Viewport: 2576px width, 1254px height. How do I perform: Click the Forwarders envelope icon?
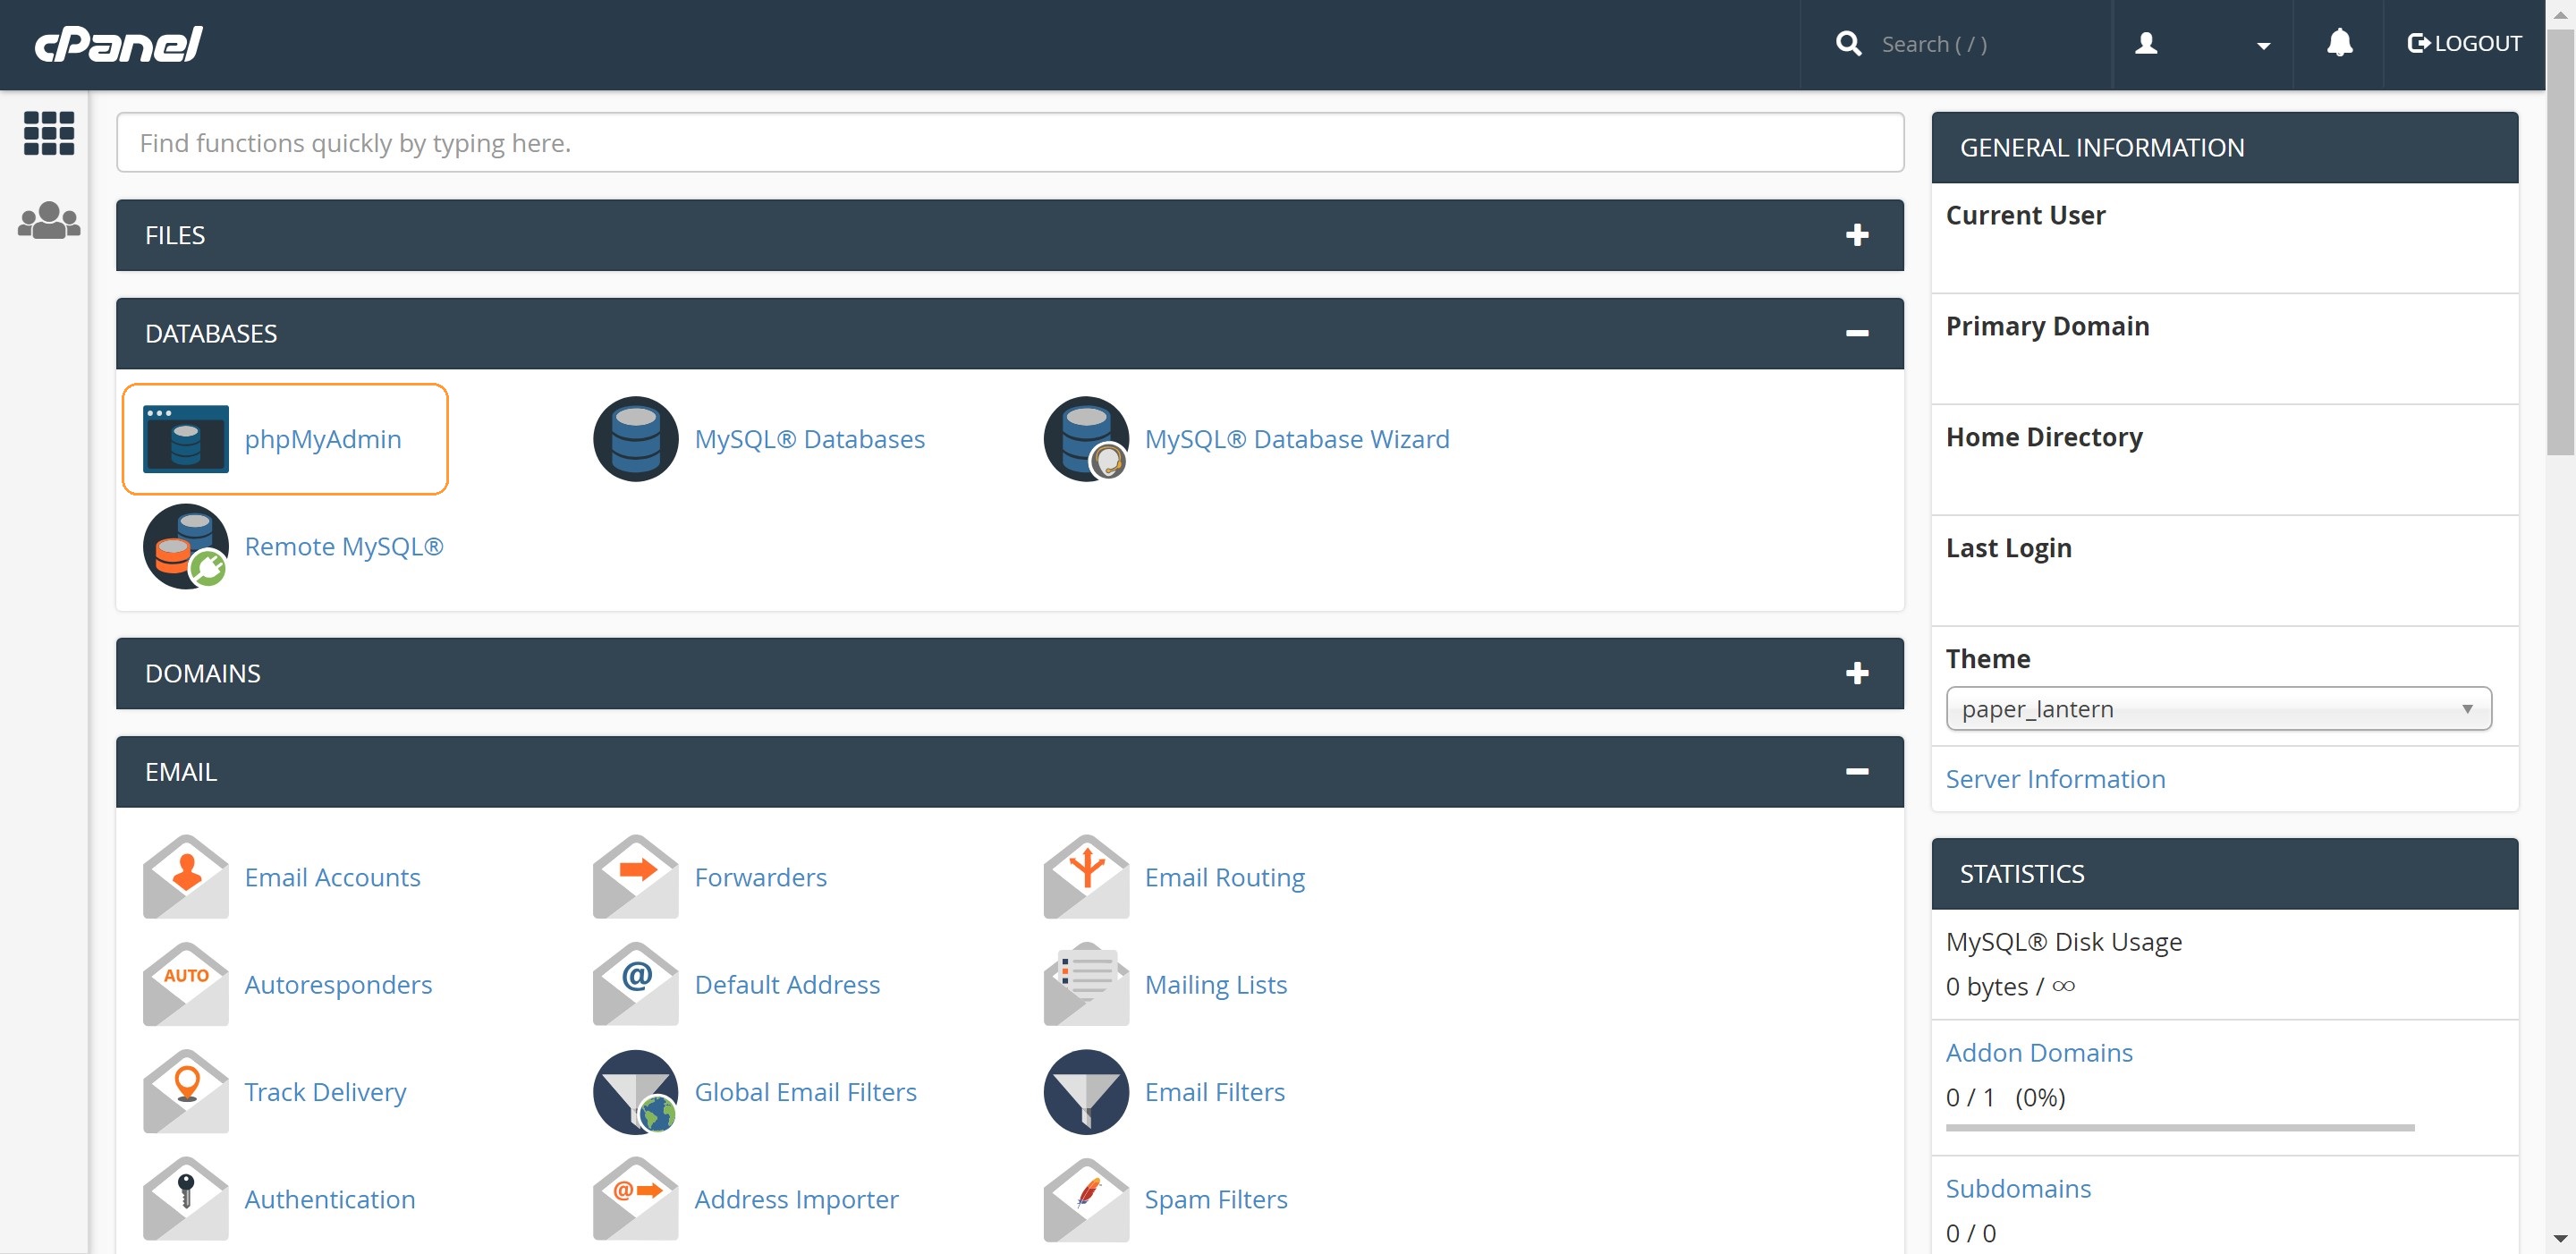click(636, 877)
